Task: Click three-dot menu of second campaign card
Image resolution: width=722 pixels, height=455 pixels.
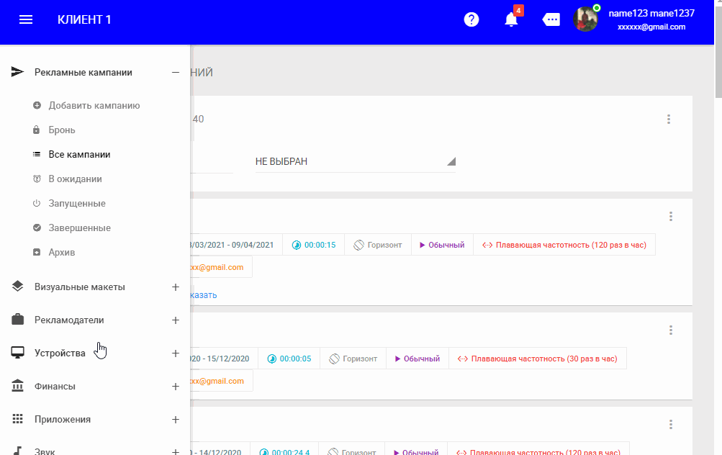Action: click(x=670, y=330)
